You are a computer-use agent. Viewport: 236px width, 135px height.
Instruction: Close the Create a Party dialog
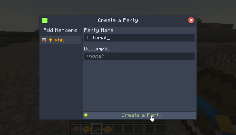(191, 20)
